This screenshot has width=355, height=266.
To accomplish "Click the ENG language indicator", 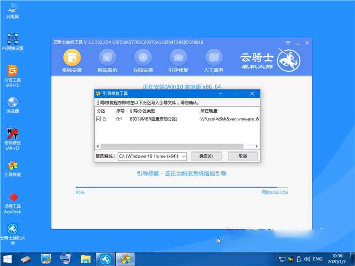I will tap(317, 259).
